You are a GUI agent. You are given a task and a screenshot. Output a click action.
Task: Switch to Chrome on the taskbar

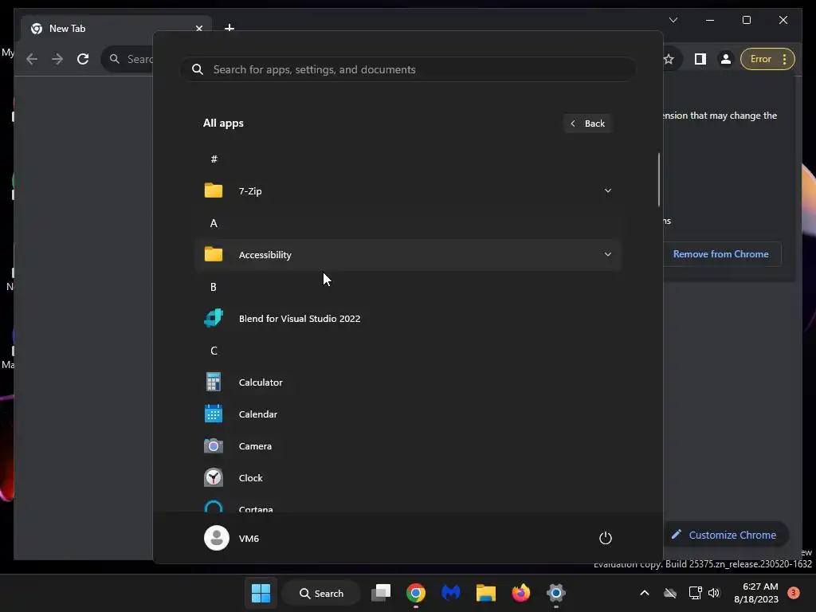[416, 593]
